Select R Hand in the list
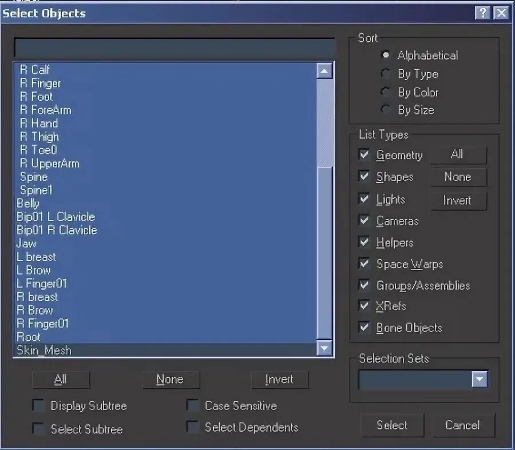The width and height of the screenshot is (515, 450). pos(165,123)
